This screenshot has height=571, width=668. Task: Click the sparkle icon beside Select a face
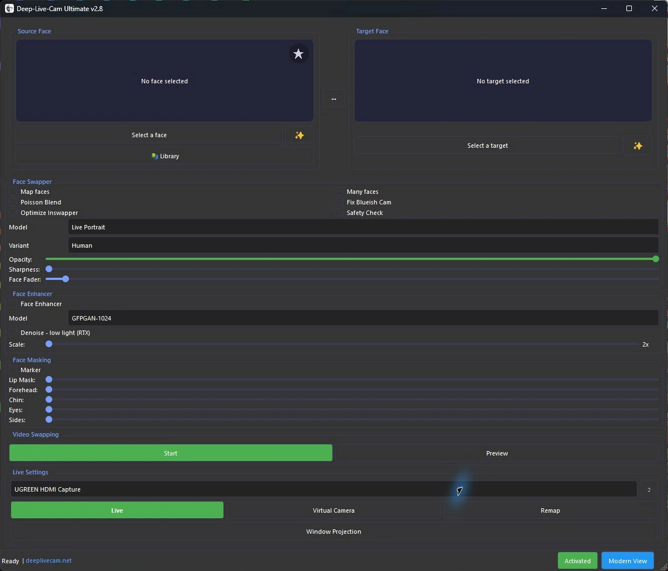tap(300, 135)
